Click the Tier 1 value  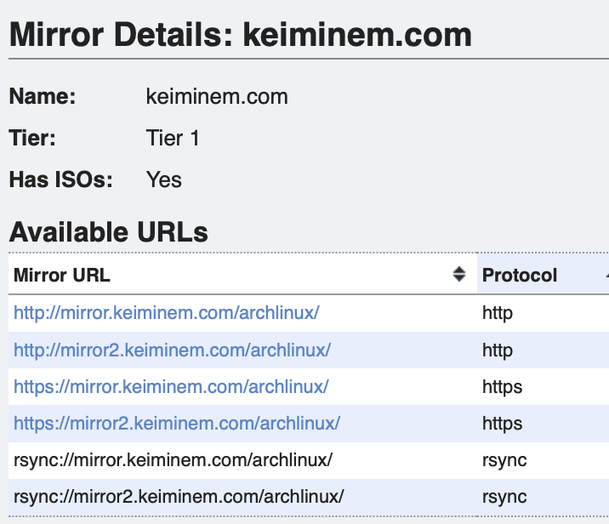(173, 138)
